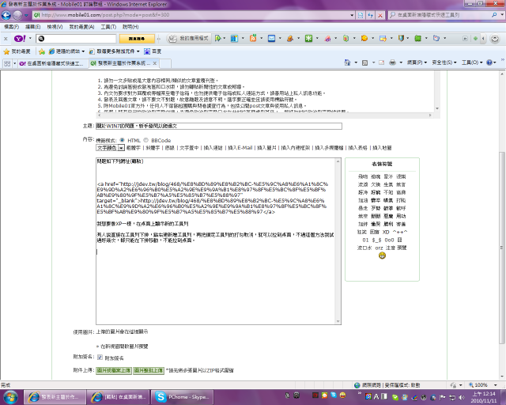Open Compatibility View icon in address bar
The image size is (506, 405).
pyautogui.click(x=361, y=15)
